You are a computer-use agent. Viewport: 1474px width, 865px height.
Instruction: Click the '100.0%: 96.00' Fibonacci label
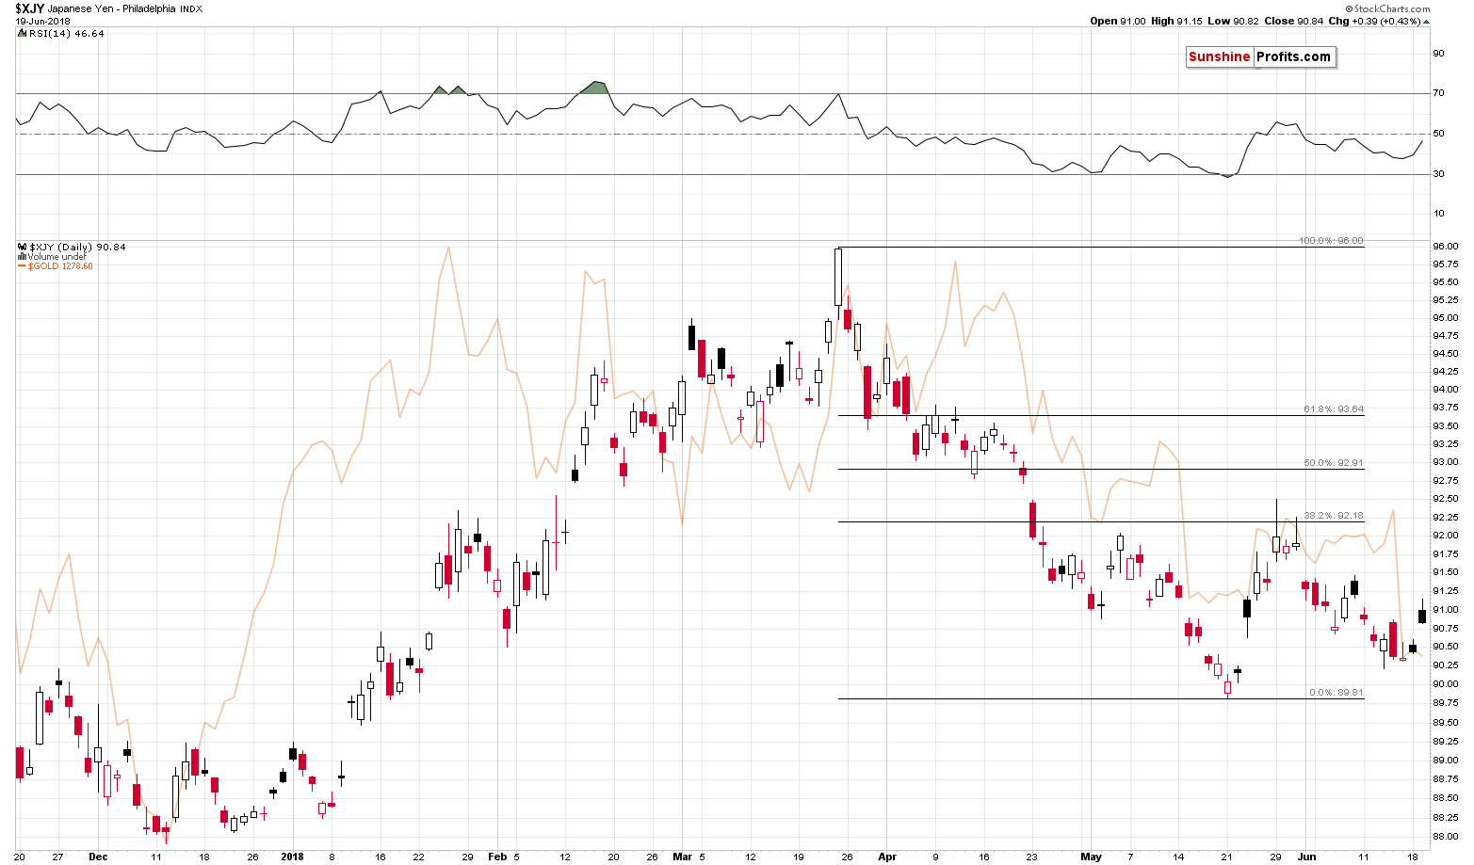(1331, 241)
